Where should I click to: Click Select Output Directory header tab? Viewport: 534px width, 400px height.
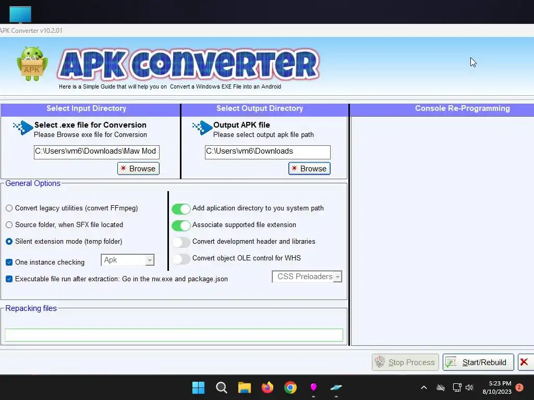tap(264, 109)
